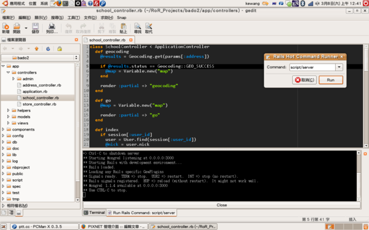Open the 應用程式 Applications menu
The height and width of the screenshot is (230, 369).
click(x=17, y=4)
